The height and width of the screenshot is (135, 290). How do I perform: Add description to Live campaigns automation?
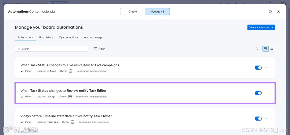click(99, 71)
